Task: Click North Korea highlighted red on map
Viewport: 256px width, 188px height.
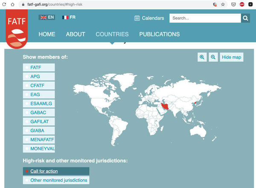Action: [195, 103]
